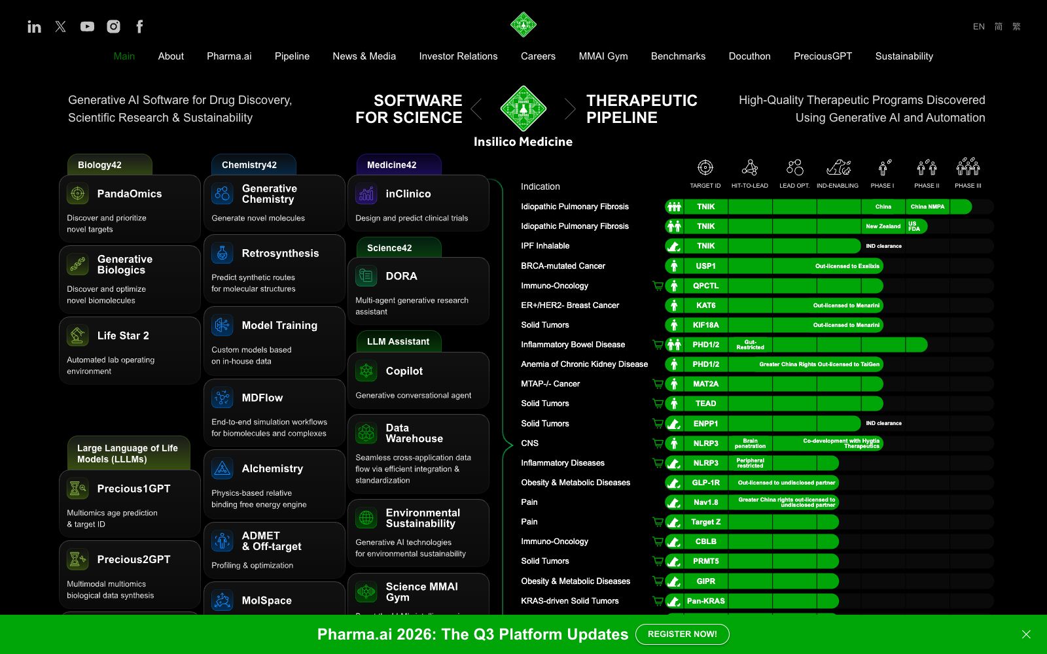Image resolution: width=1047 pixels, height=654 pixels.
Task: Click the SOFTWARE FOR SCIENCE heading
Action: pos(409,109)
